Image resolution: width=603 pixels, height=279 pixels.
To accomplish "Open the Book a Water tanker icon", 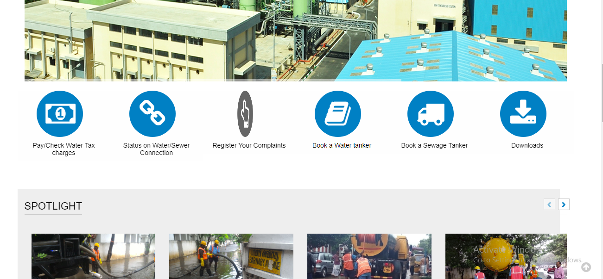I will tap(338, 113).
